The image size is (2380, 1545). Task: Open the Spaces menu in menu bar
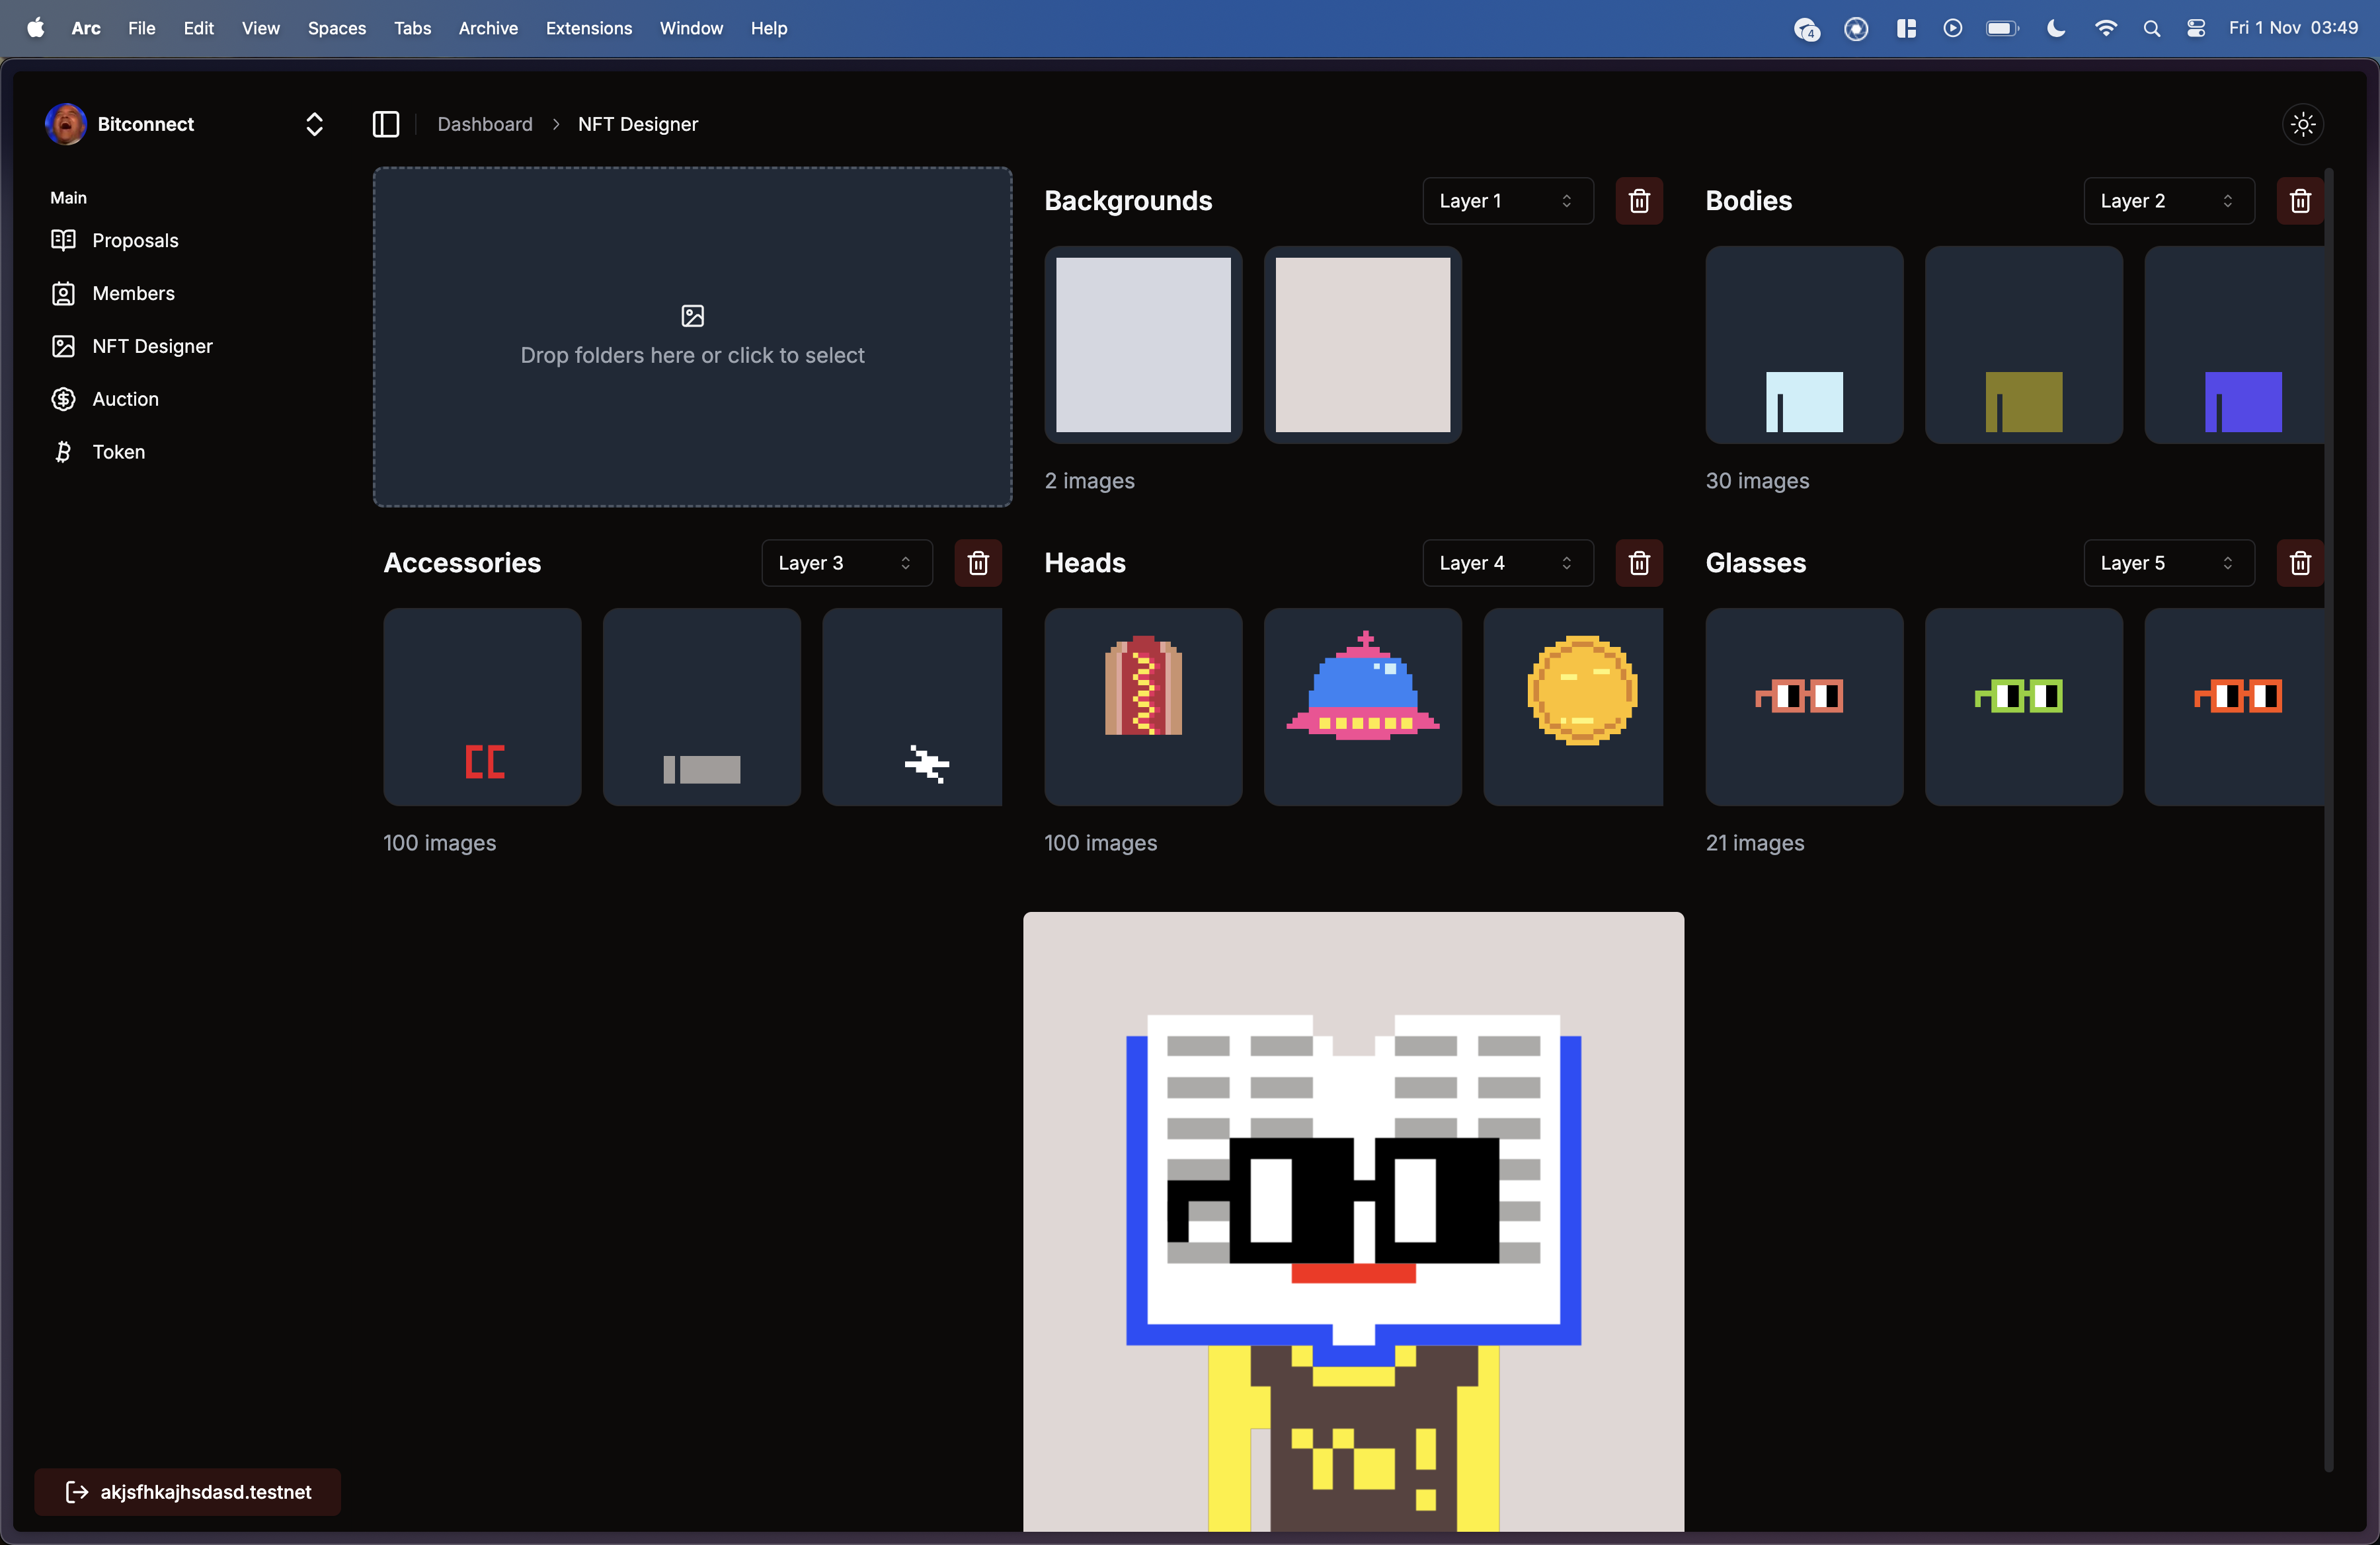point(336,28)
